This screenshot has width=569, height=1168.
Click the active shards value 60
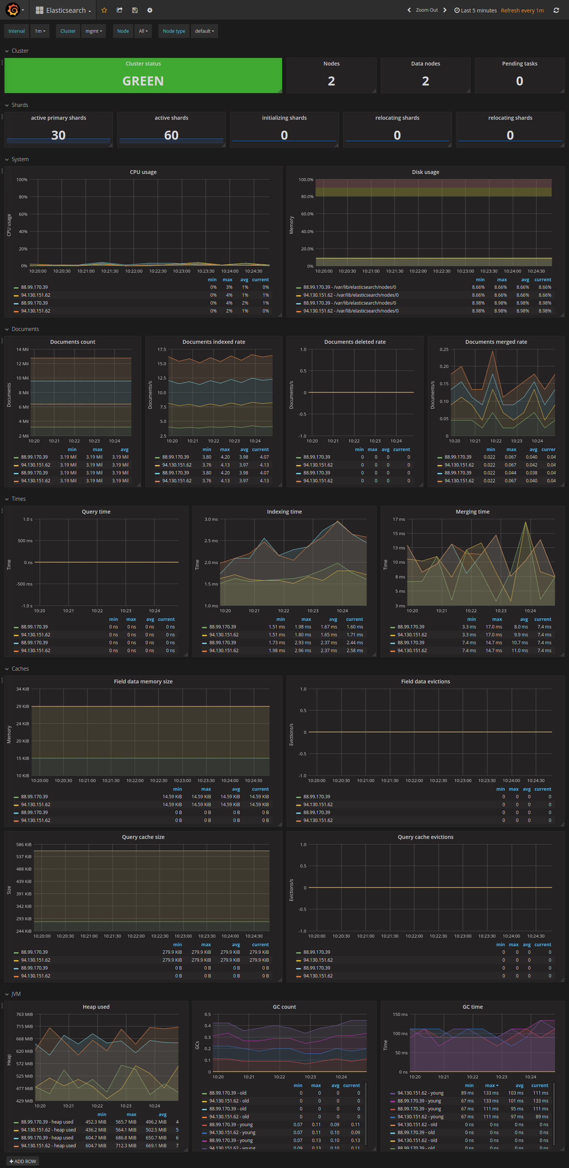pyautogui.click(x=171, y=135)
